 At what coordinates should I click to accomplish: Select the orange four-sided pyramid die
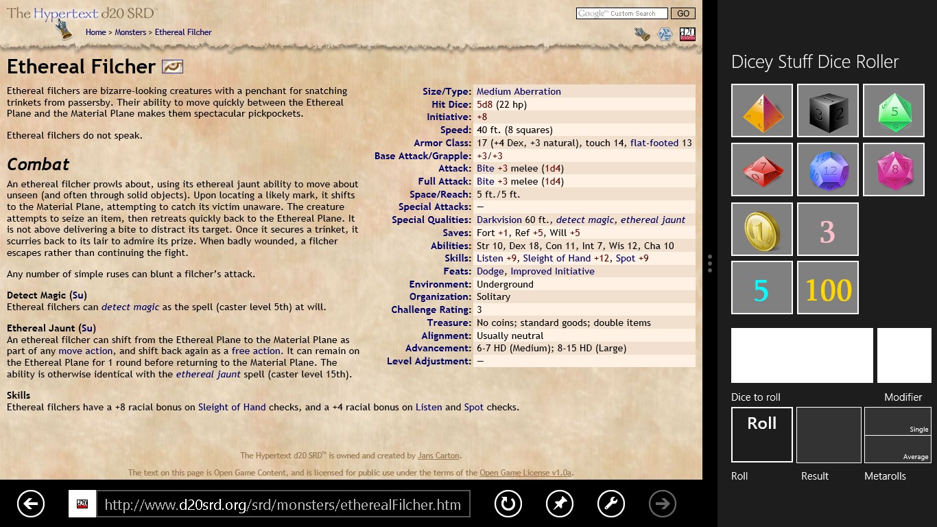pyautogui.click(x=762, y=110)
